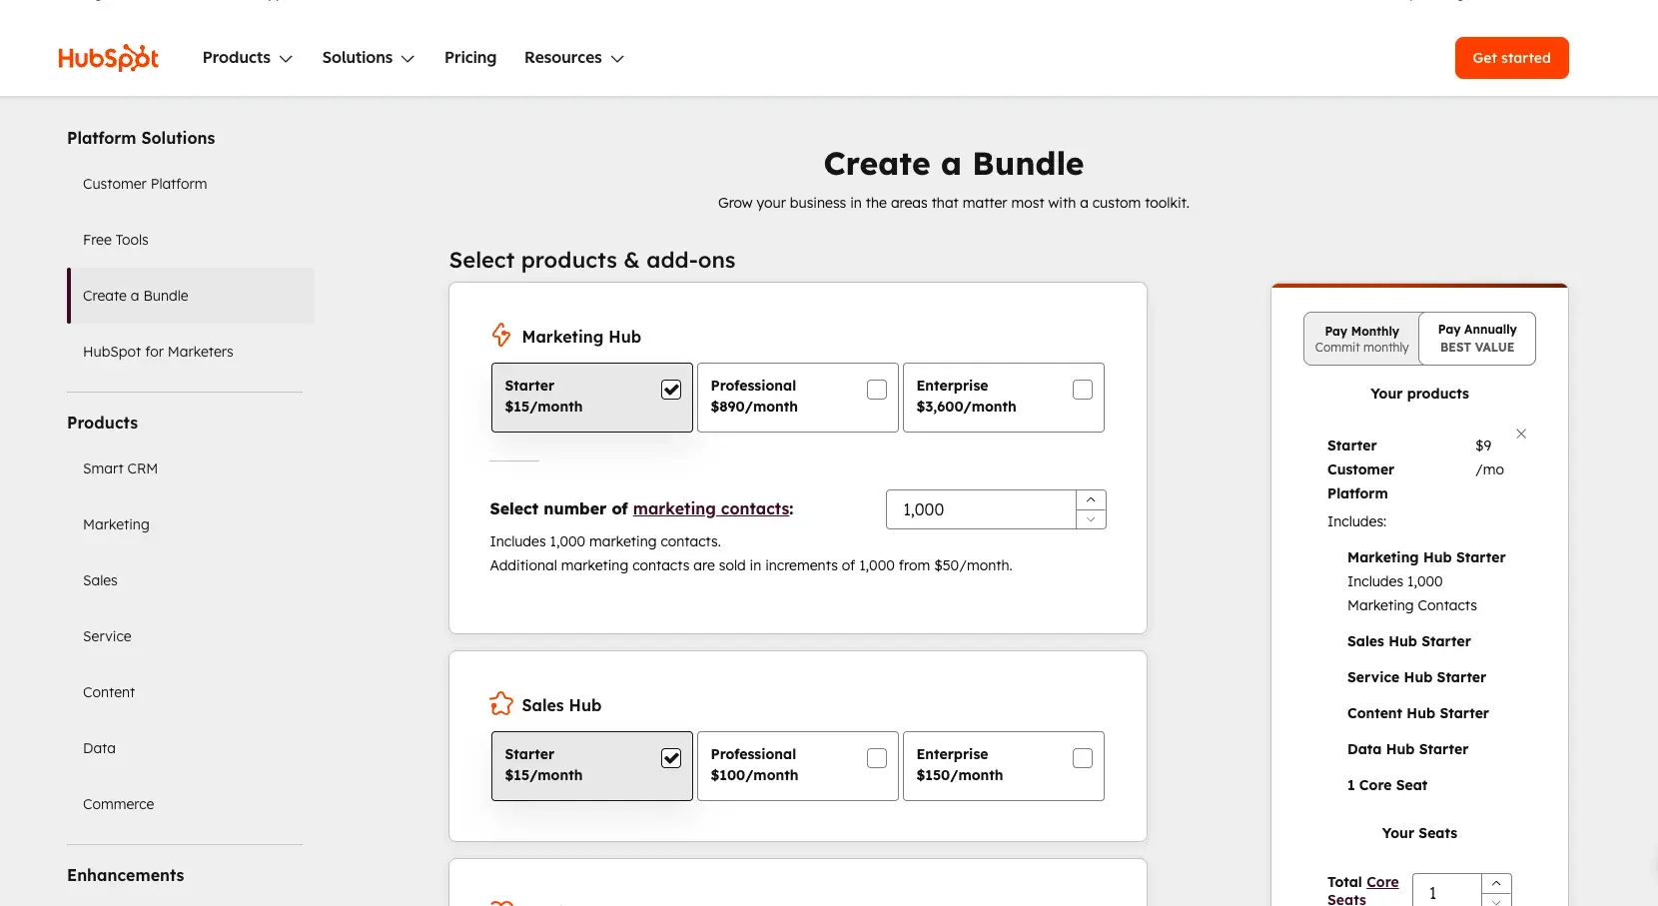Viewport: 1658px width, 906px height.
Task: Click Service Hub Starter in summary
Action: [1416, 677]
